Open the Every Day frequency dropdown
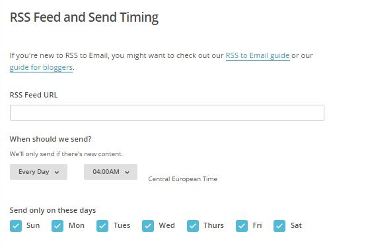The width and height of the screenshot is (368, 251). (x=38, y=172)
